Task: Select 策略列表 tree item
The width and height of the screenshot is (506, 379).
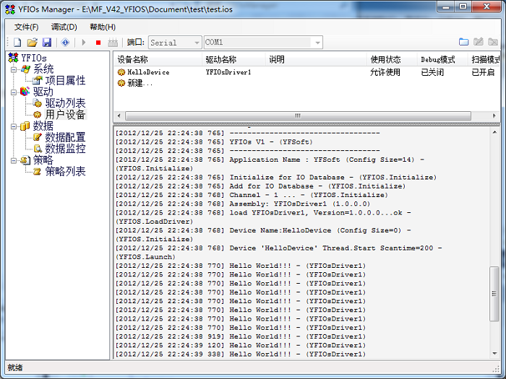Action: (x=66, y=172)
